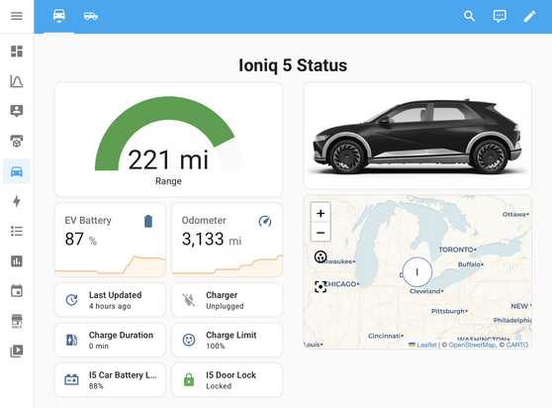
Task: Open the Charge Limit entity
Action: [x=228, y=340]
